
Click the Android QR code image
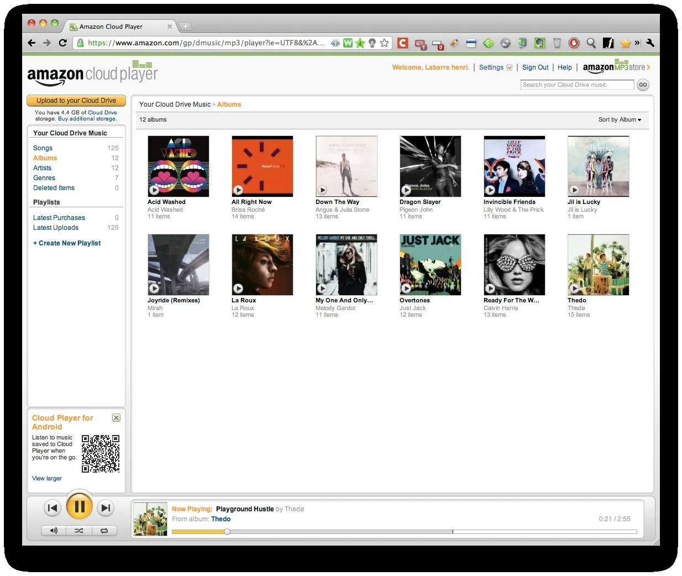[101, 453]
